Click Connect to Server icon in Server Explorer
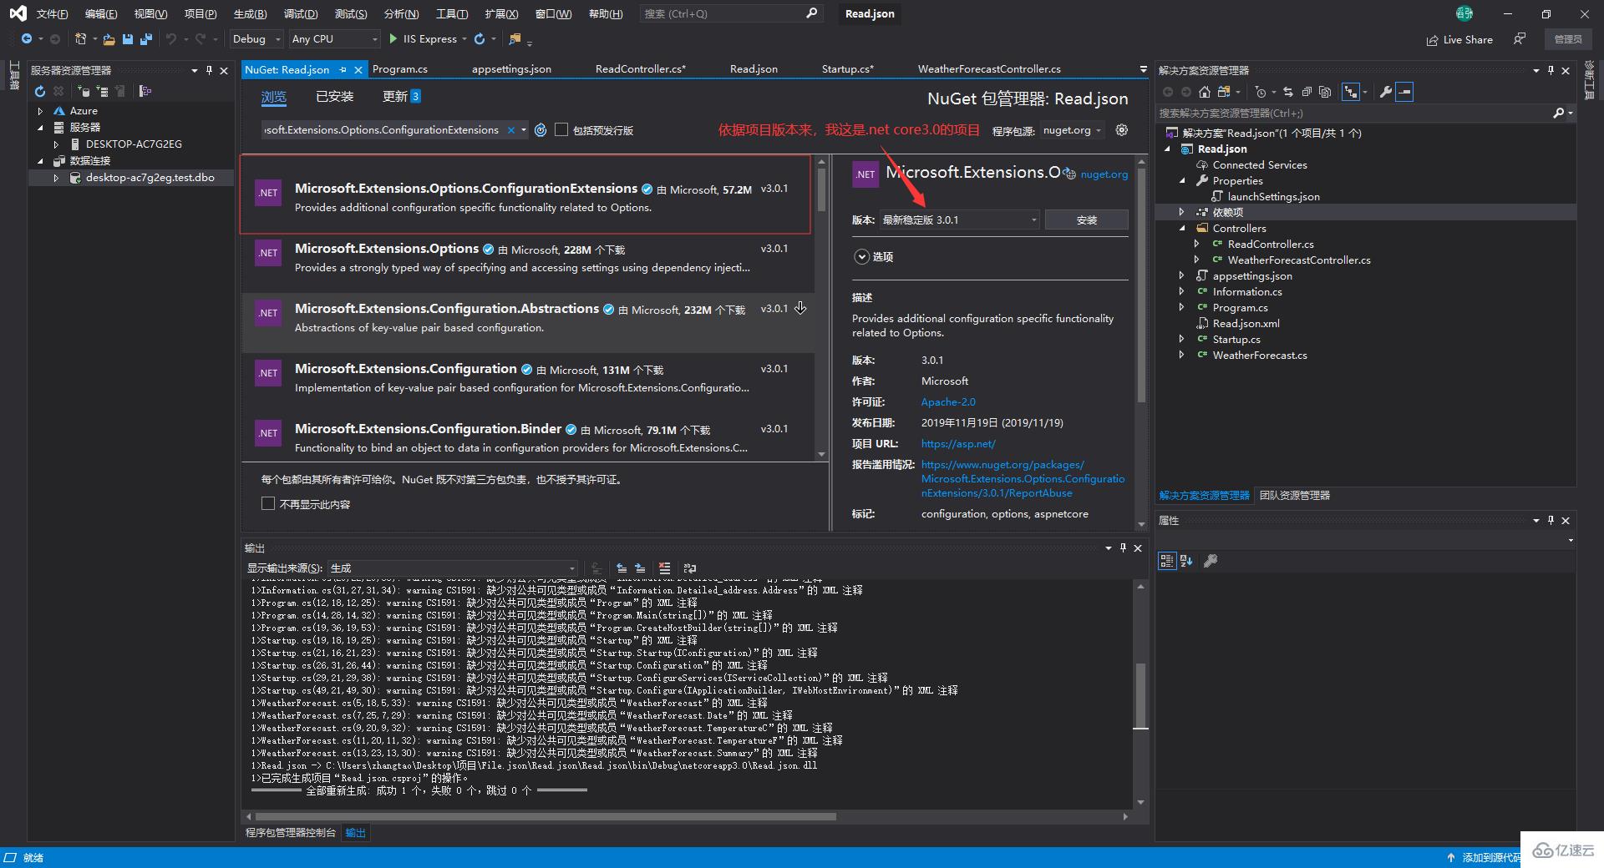Screen dimensions: 1604x868 (x=103, y=91)
